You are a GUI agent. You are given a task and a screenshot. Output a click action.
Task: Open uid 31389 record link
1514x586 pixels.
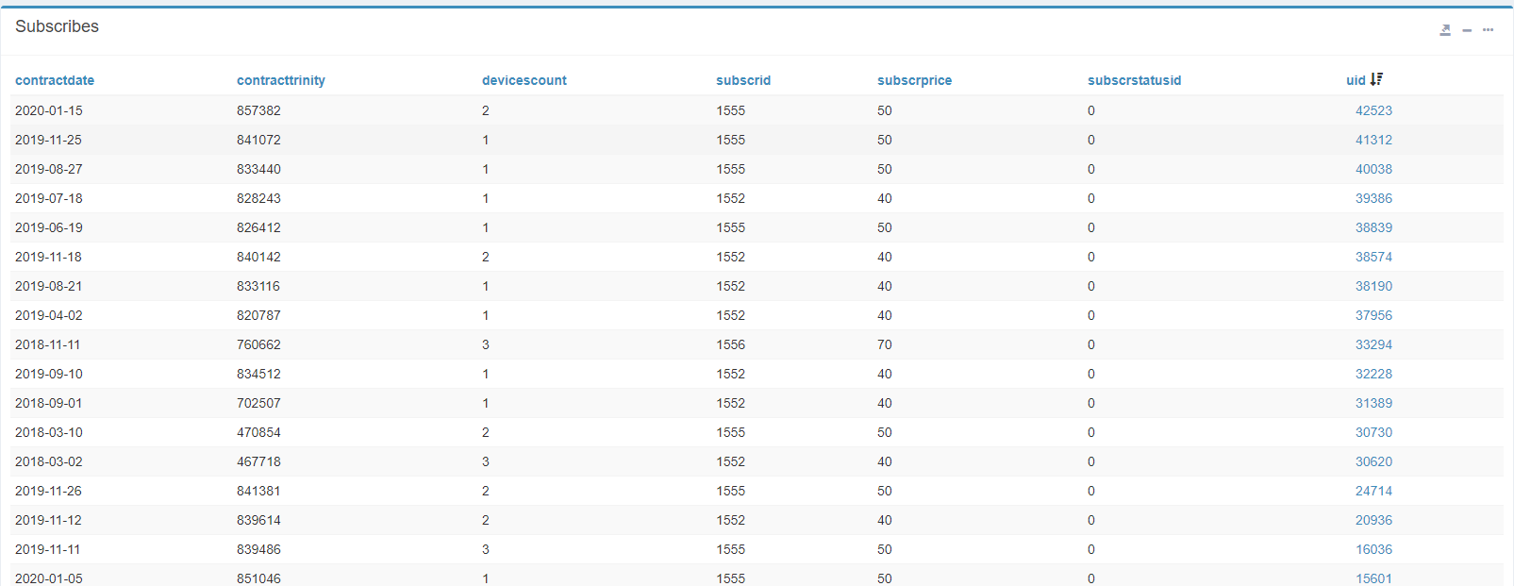[x=1373, y=403]
